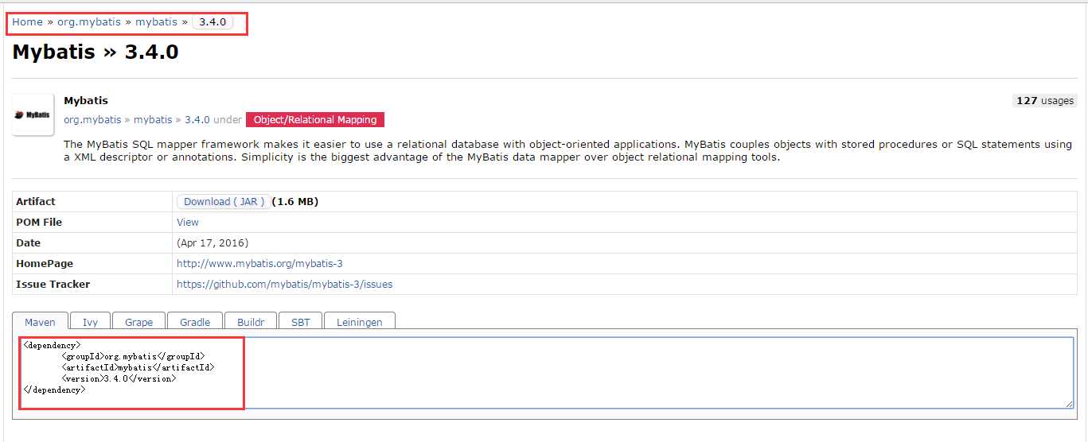Click the 'Date' row label
This screenshot has width=1088, height=442.
28,243
